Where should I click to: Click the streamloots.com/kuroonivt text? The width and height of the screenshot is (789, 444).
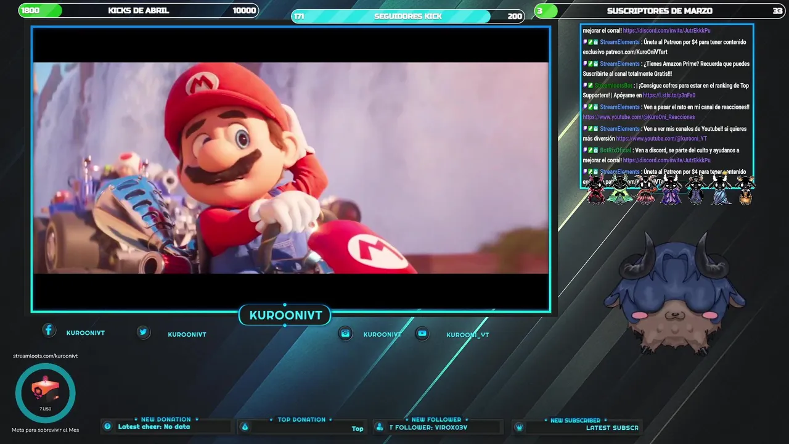click(46, 356)
